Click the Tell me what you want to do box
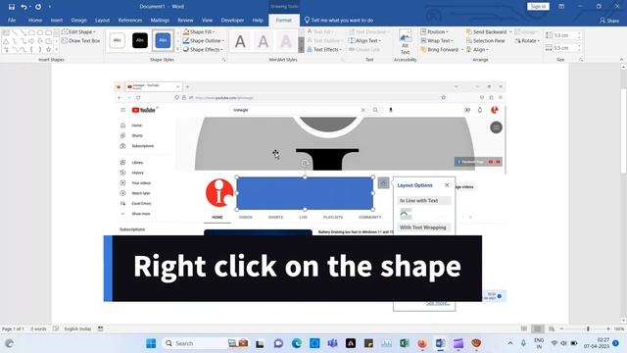 coord(339,20)
